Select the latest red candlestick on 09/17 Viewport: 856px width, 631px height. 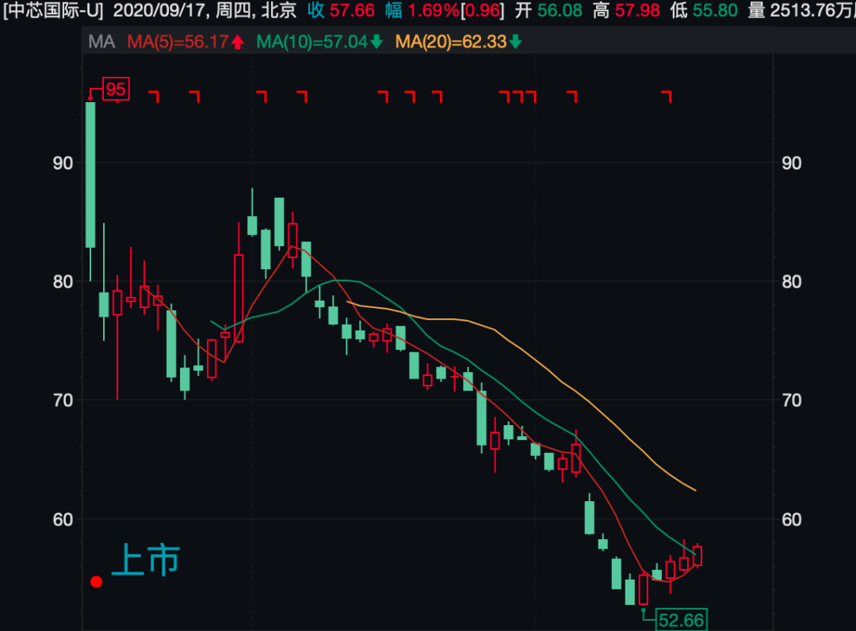(697, 556)
